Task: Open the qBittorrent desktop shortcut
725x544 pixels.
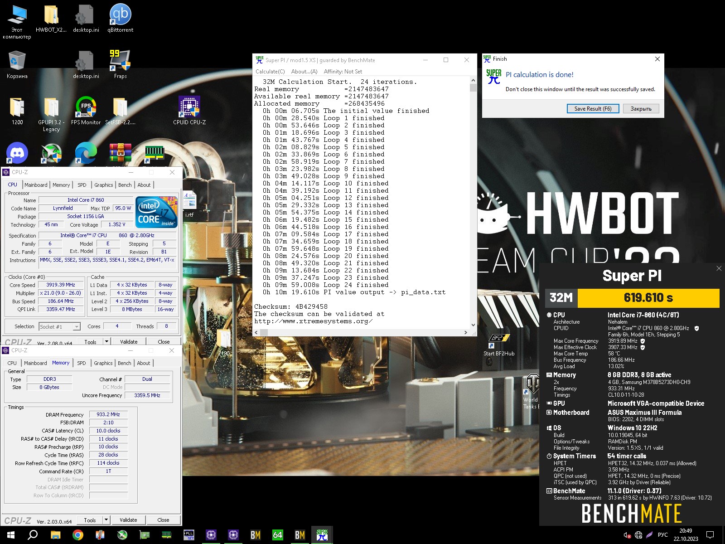Action: (x=120, y=18)
